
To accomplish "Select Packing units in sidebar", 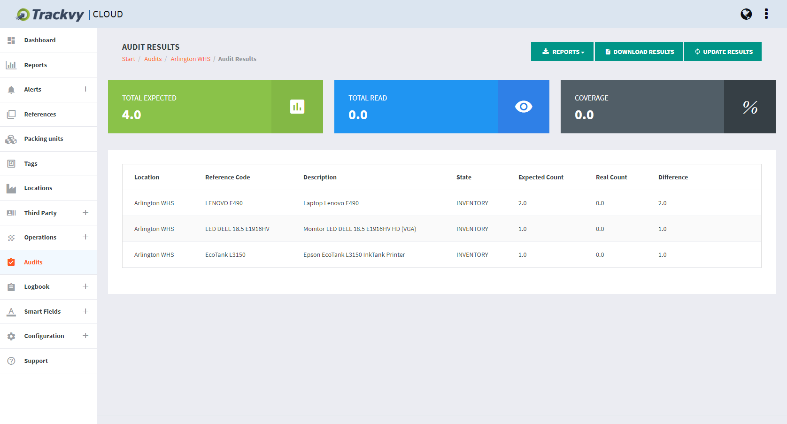I will tap(48, 139).
